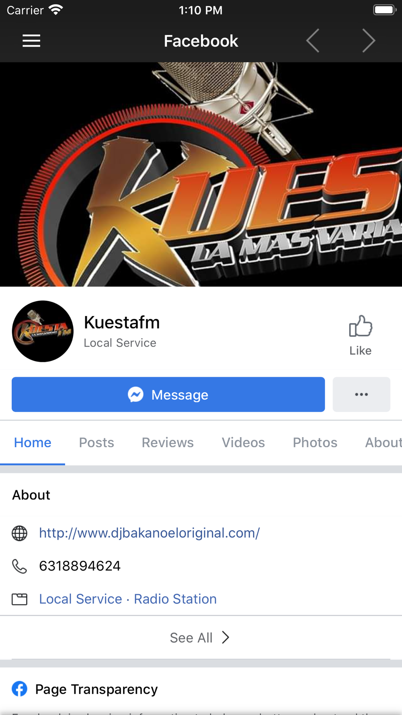Open the three-dots more options button

[x=361, y=394]
